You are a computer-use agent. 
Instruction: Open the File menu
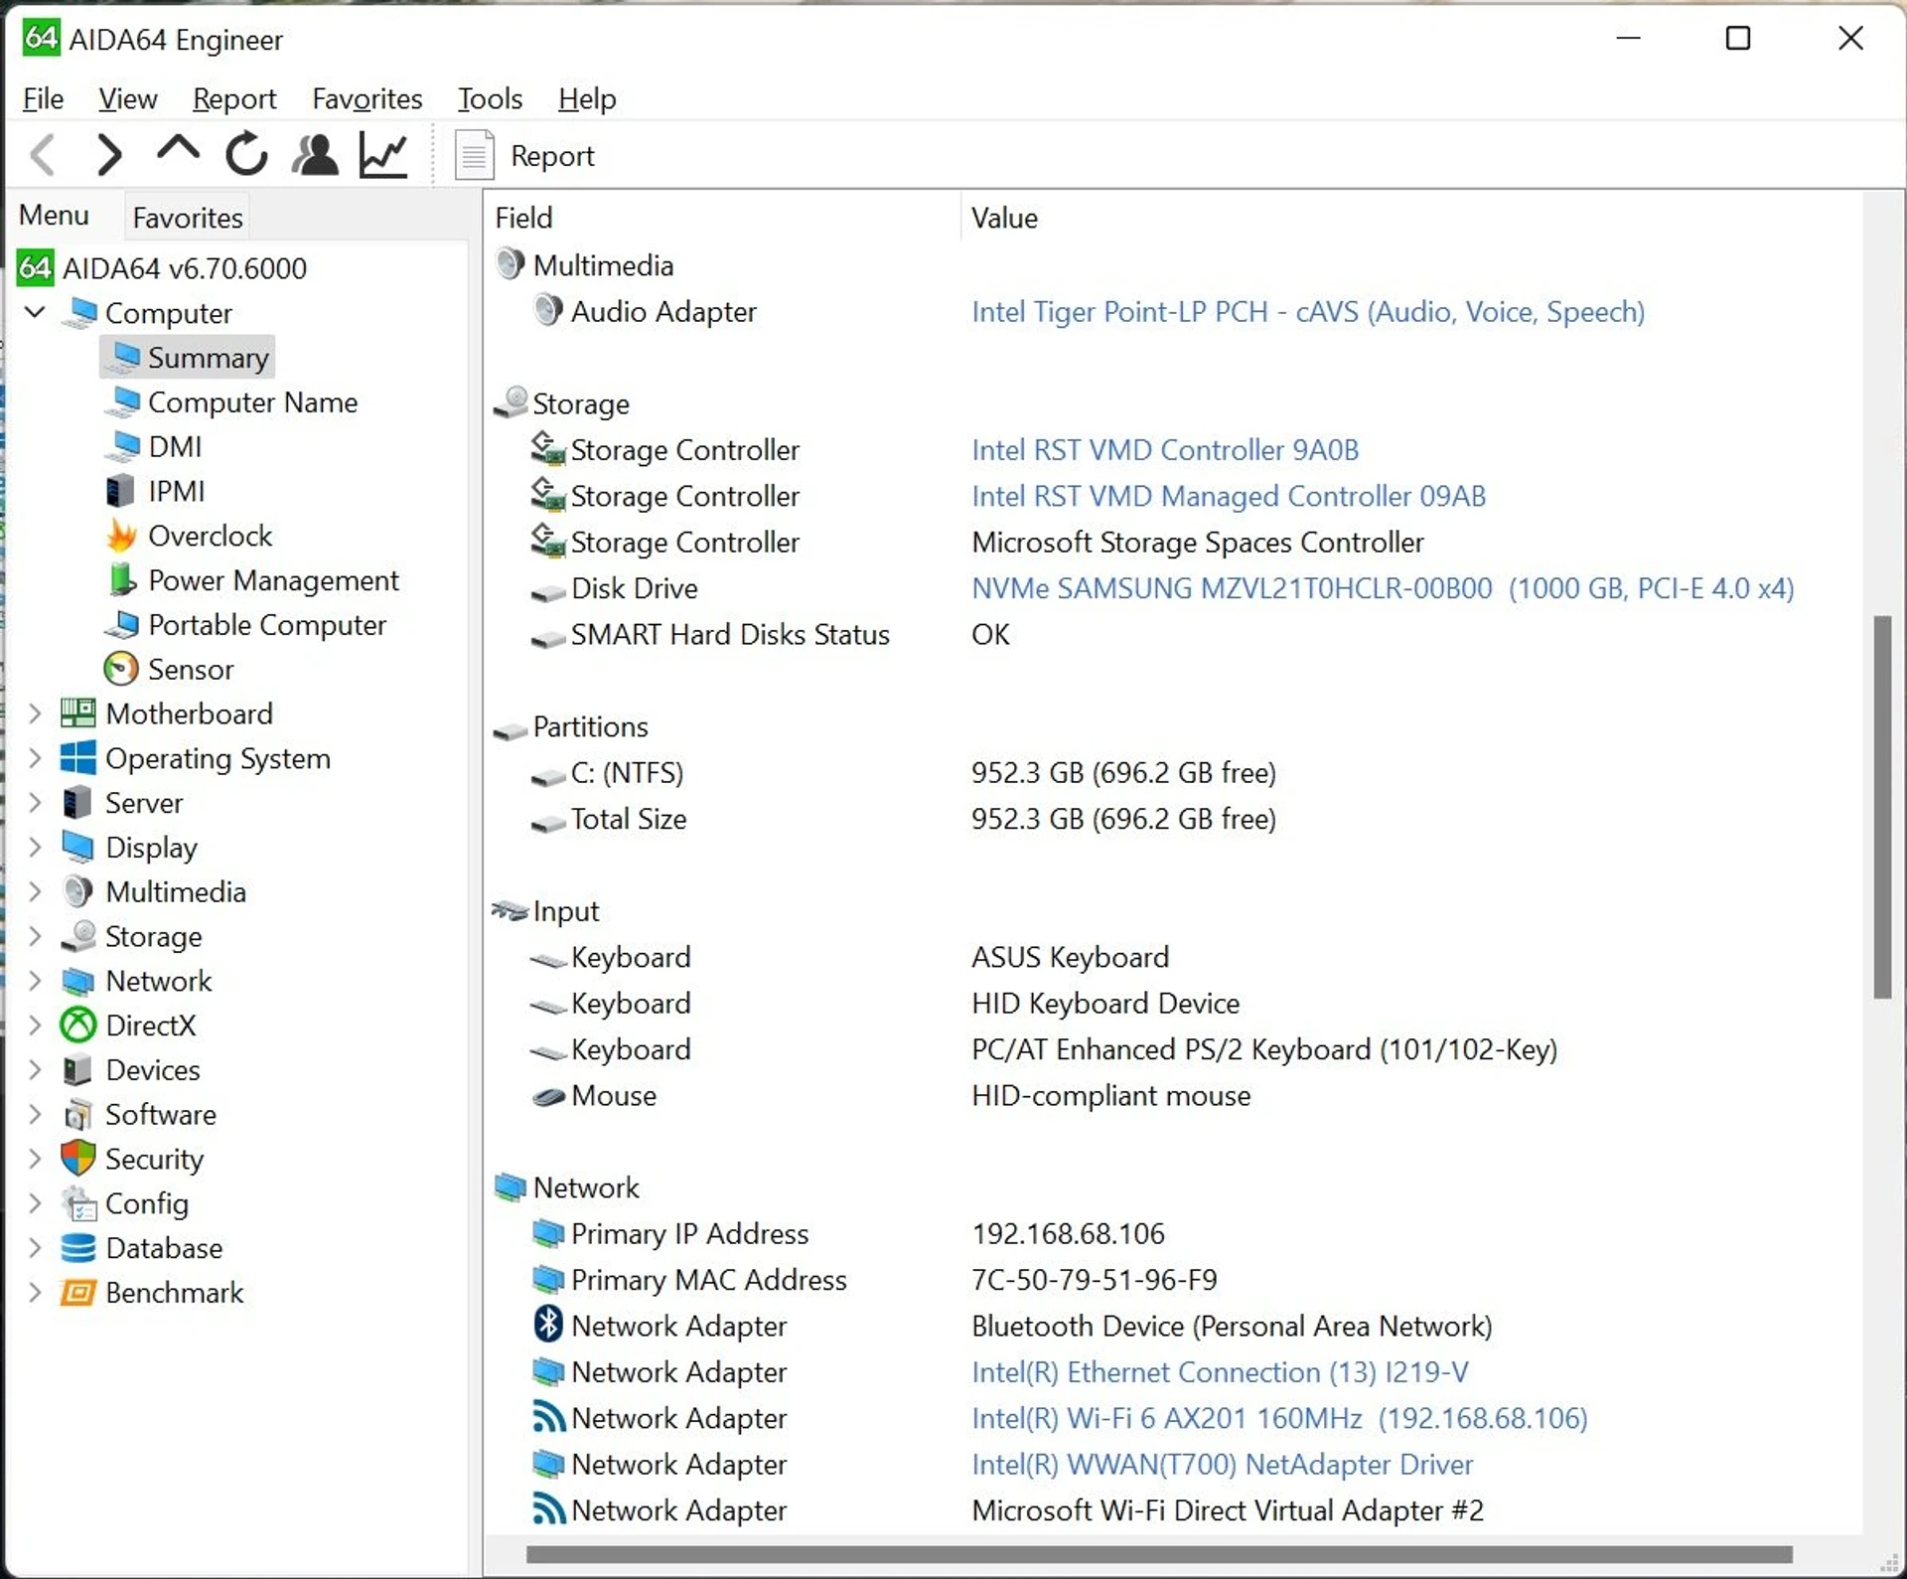click(x=43, y=98)
